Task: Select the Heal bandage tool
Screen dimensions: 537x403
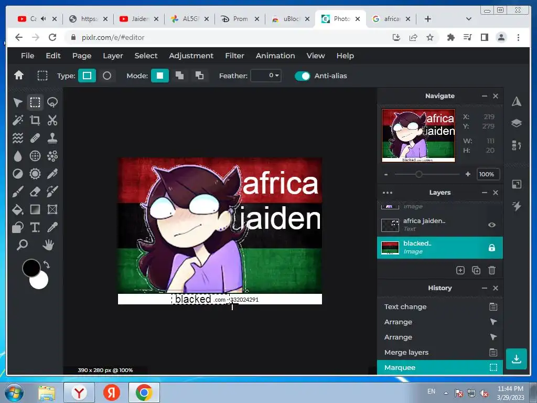Action: 35,138
